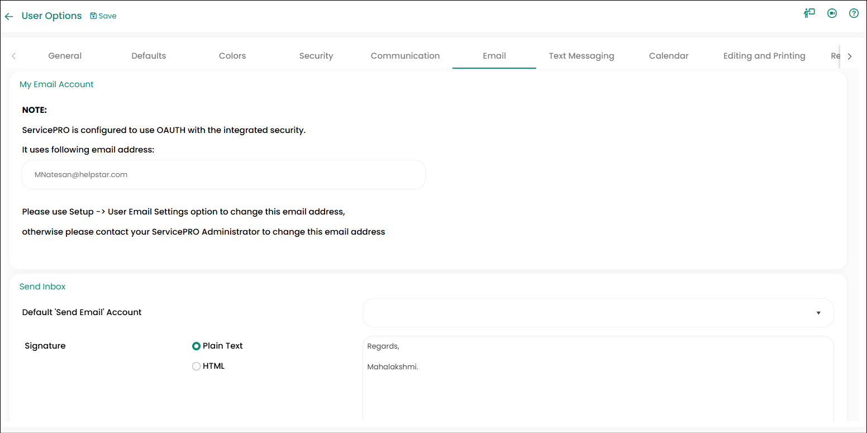Open the Editing and Printing tab
Image resolution: width=867 pixels, height=433 pixels.
[x=764, y=56]
